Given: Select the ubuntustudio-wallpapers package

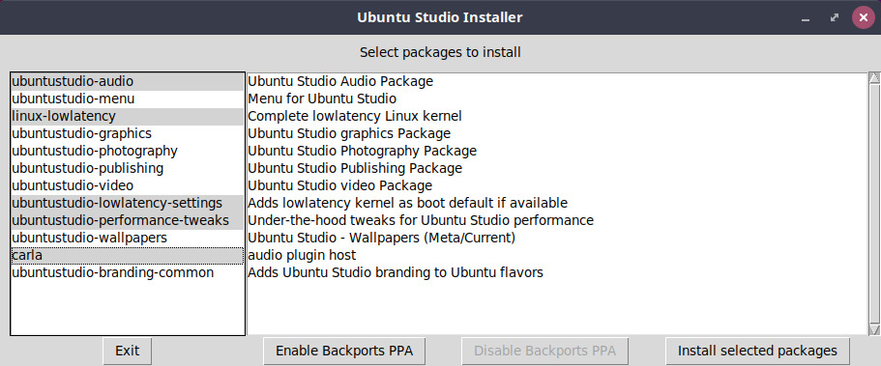Looking at the screenshot, I should (x=128, y=238).
